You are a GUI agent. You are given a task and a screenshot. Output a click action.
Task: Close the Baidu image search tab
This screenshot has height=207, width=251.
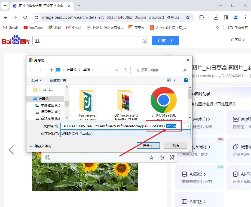click(x=69, y=6)
